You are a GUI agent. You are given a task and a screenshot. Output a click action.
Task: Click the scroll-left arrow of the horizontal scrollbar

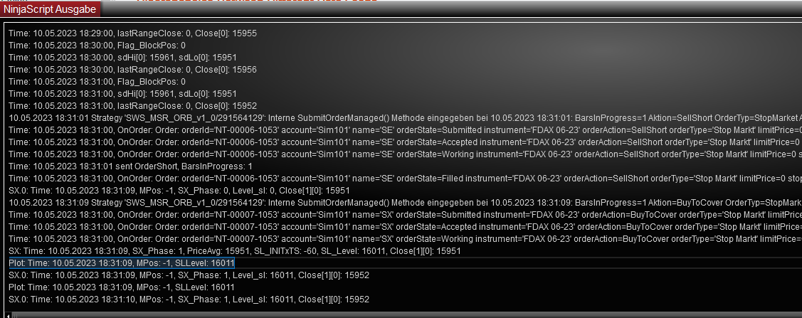point(6,314)
